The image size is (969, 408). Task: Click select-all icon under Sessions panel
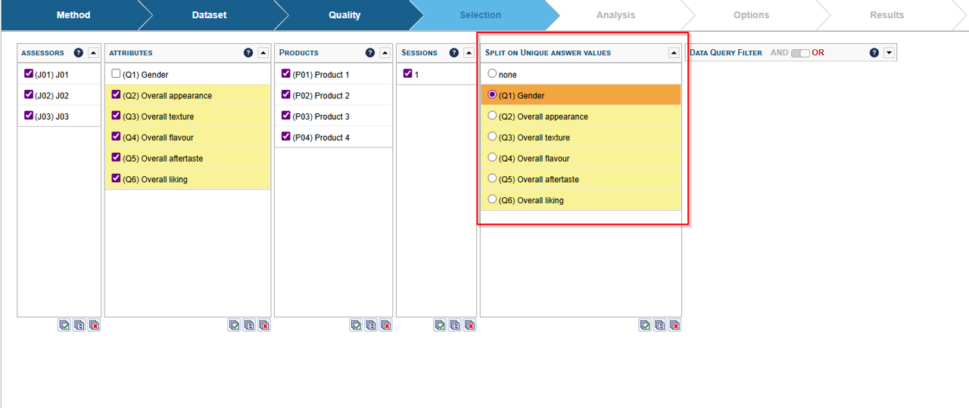440,325
